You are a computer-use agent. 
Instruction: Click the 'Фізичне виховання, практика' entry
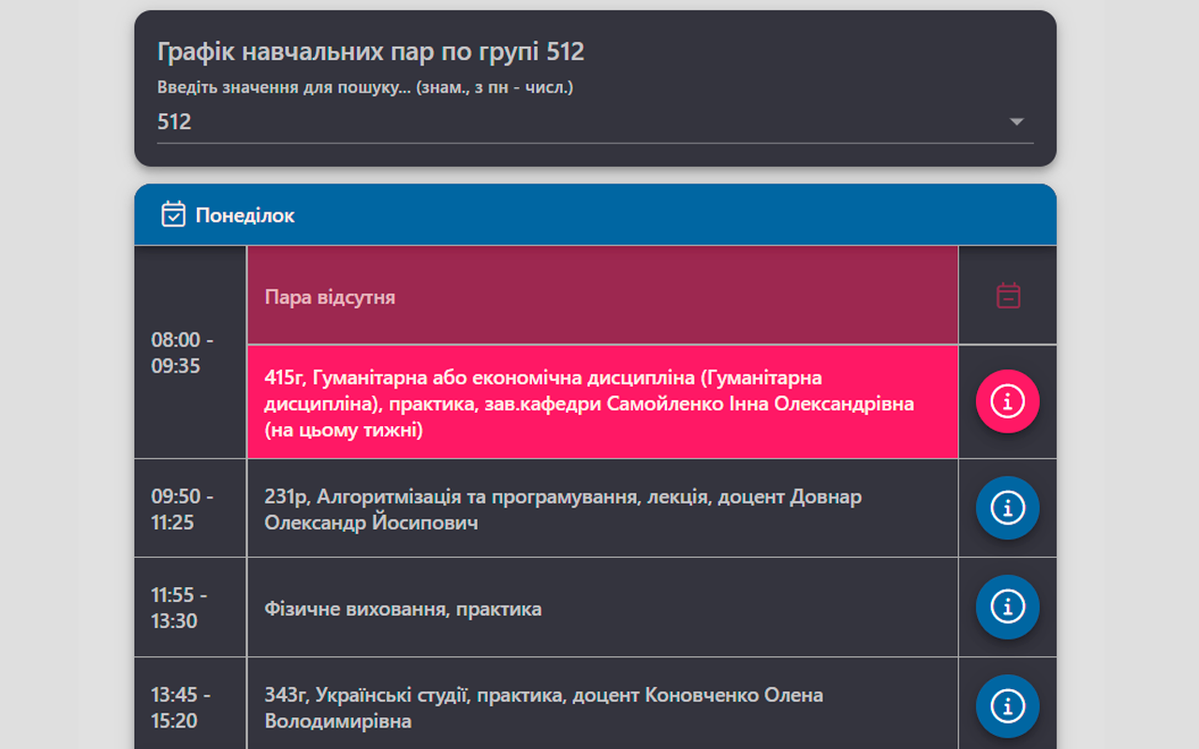click(x=602, y=609)
